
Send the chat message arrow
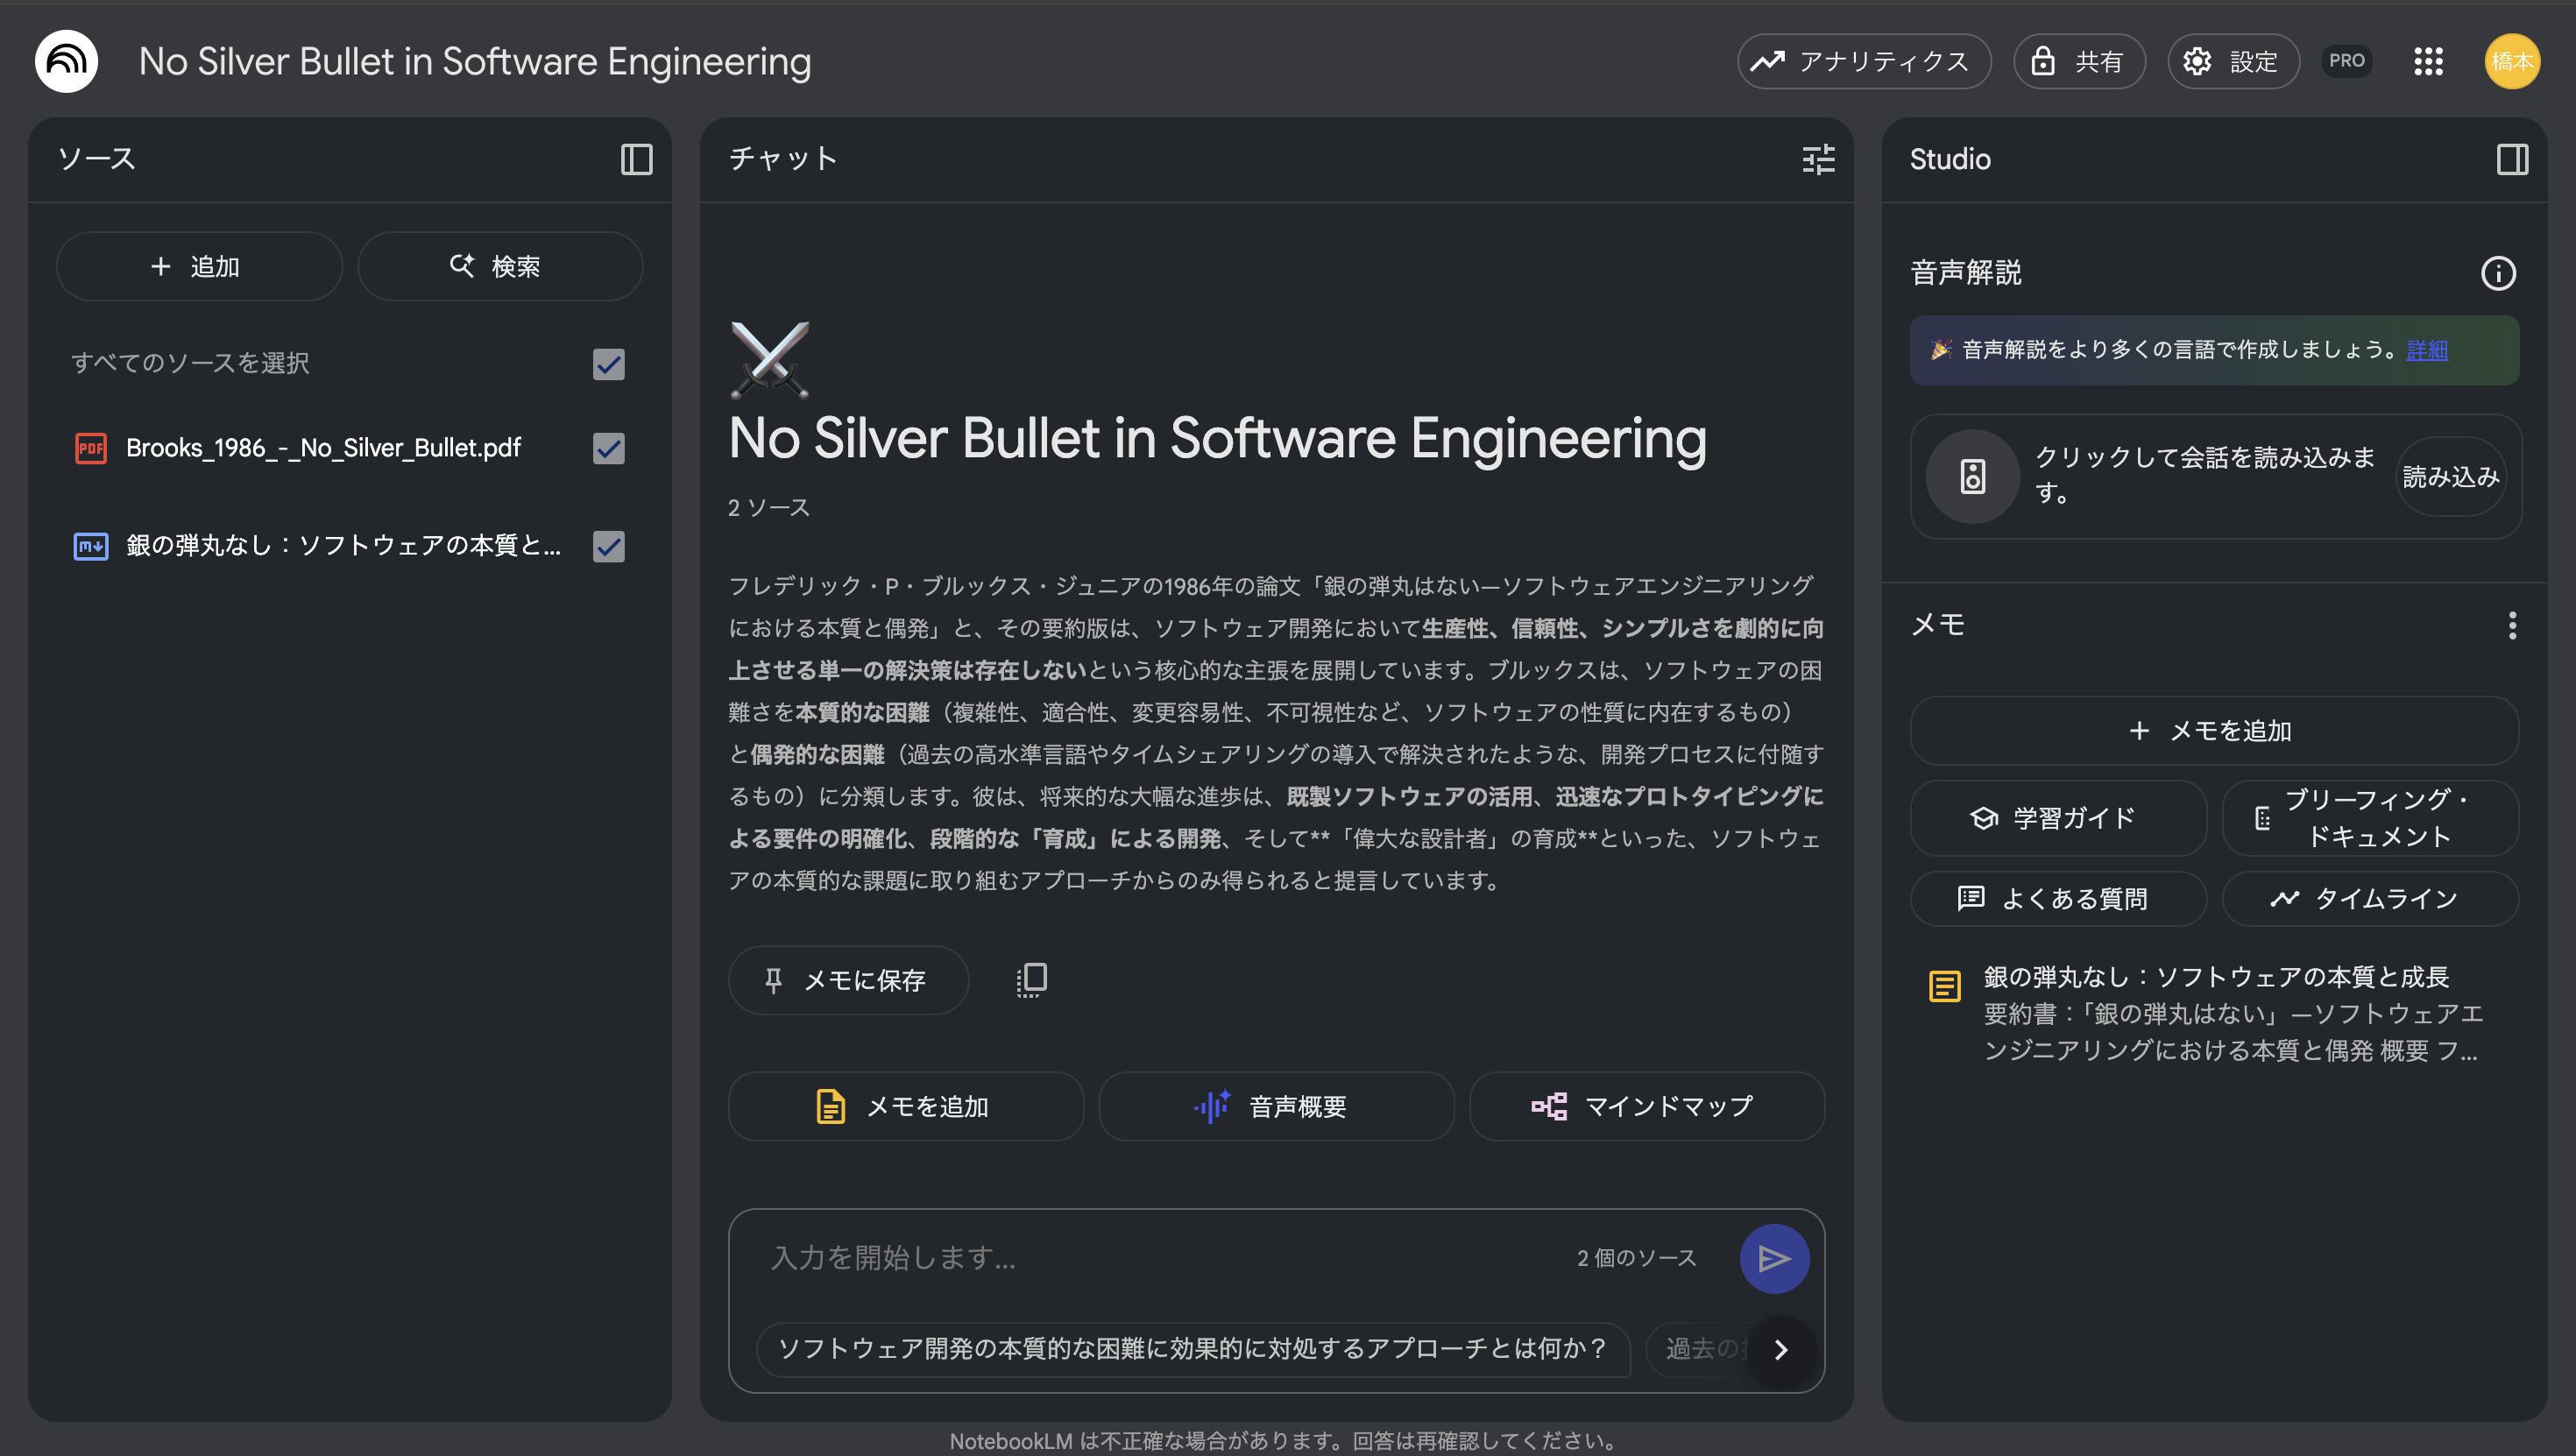click(1773, 1258)
